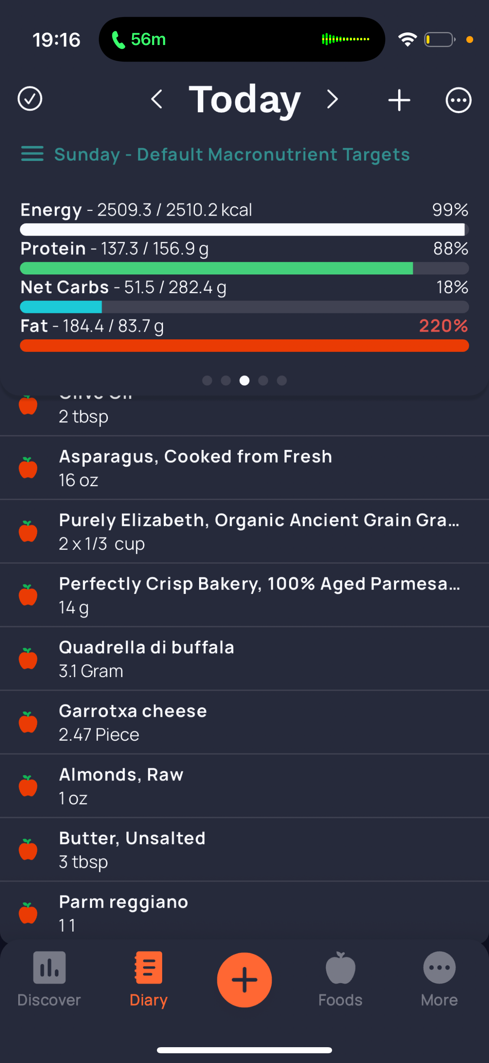The image size is (489, 1063).
Task: Open the ellipsis options menu at top right
Action: click(459, 100)
